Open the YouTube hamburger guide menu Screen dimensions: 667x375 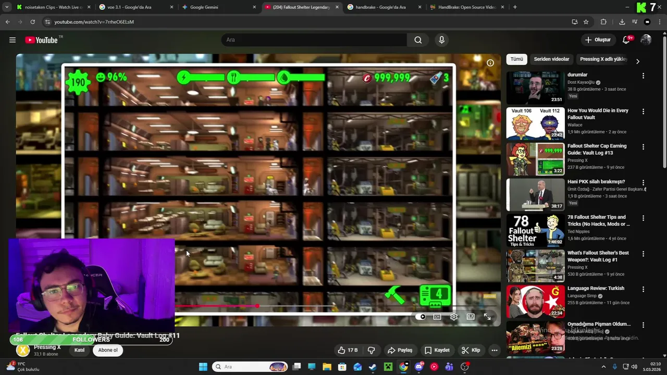(13, 40)
